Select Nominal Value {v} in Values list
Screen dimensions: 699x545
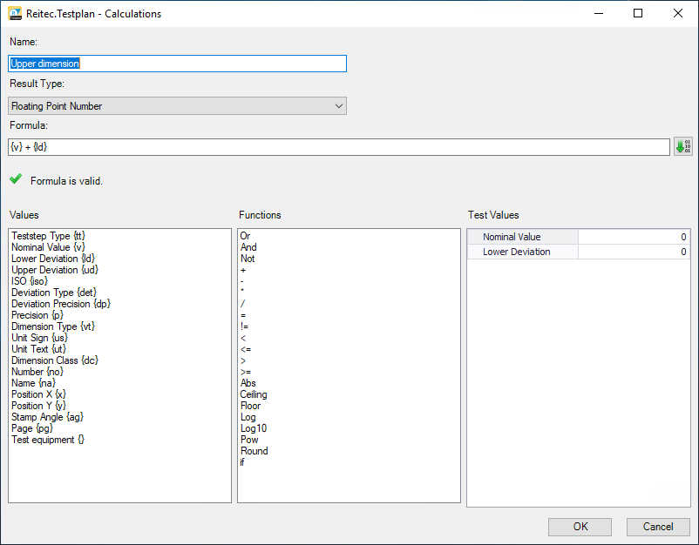48,247
